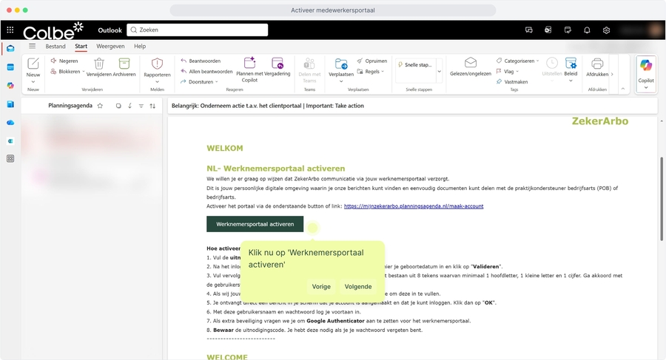
Task: Click Volgende in the yellow tooltip
Action: pos(358,287)
